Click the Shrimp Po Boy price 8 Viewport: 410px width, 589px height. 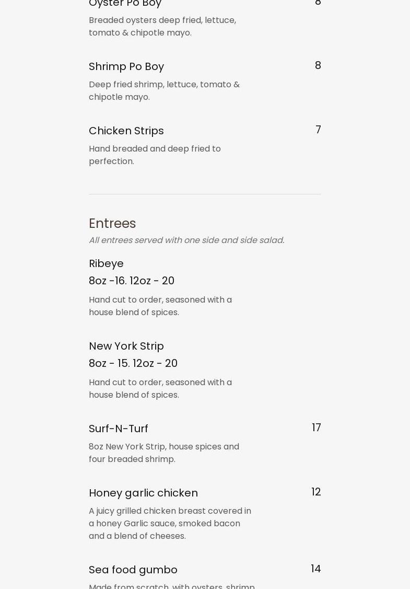click(318, 65)
